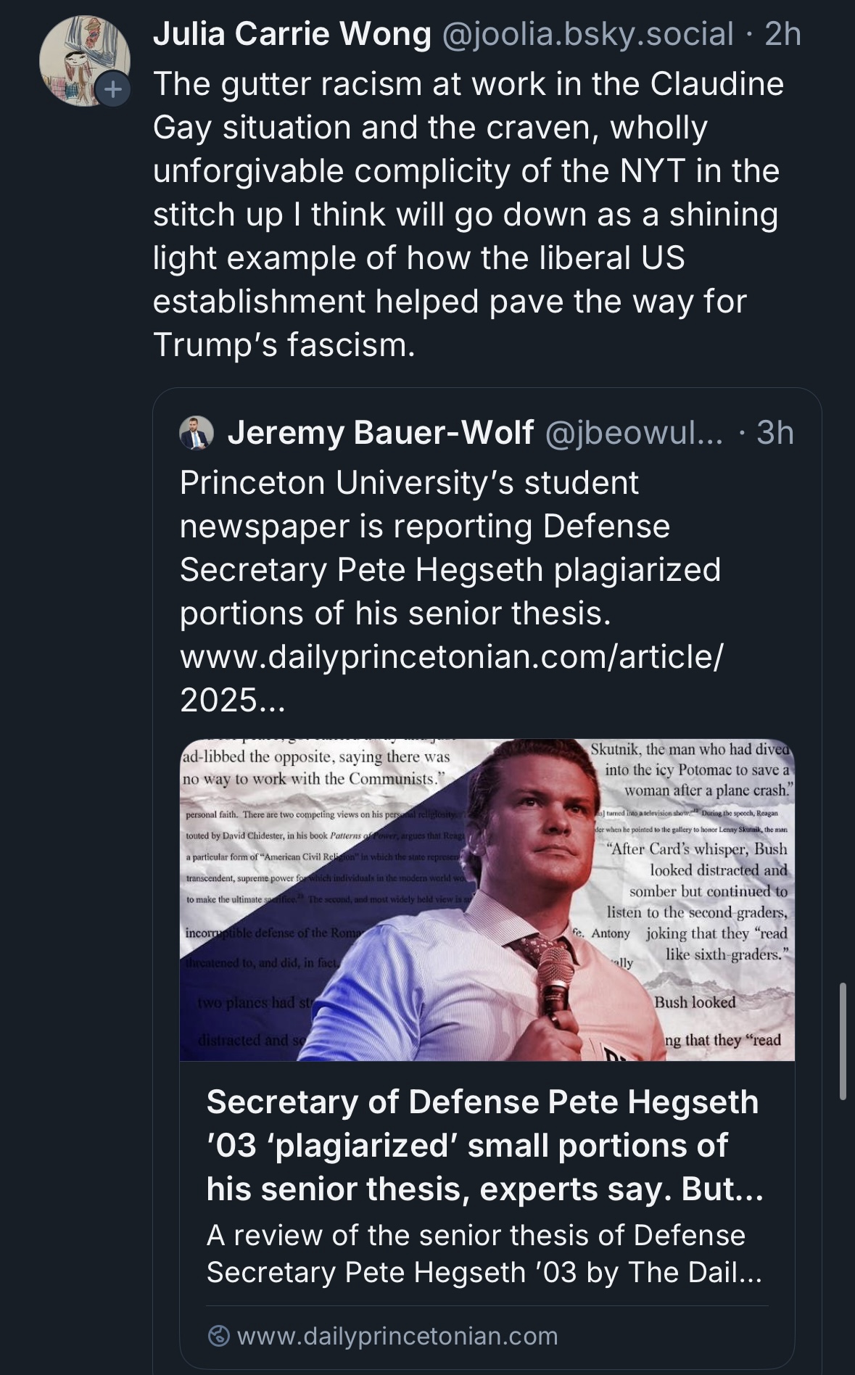Open the truncated @jbeowul handle
The height and width of the screenshot is (1375, 855).
pos(633,433)
